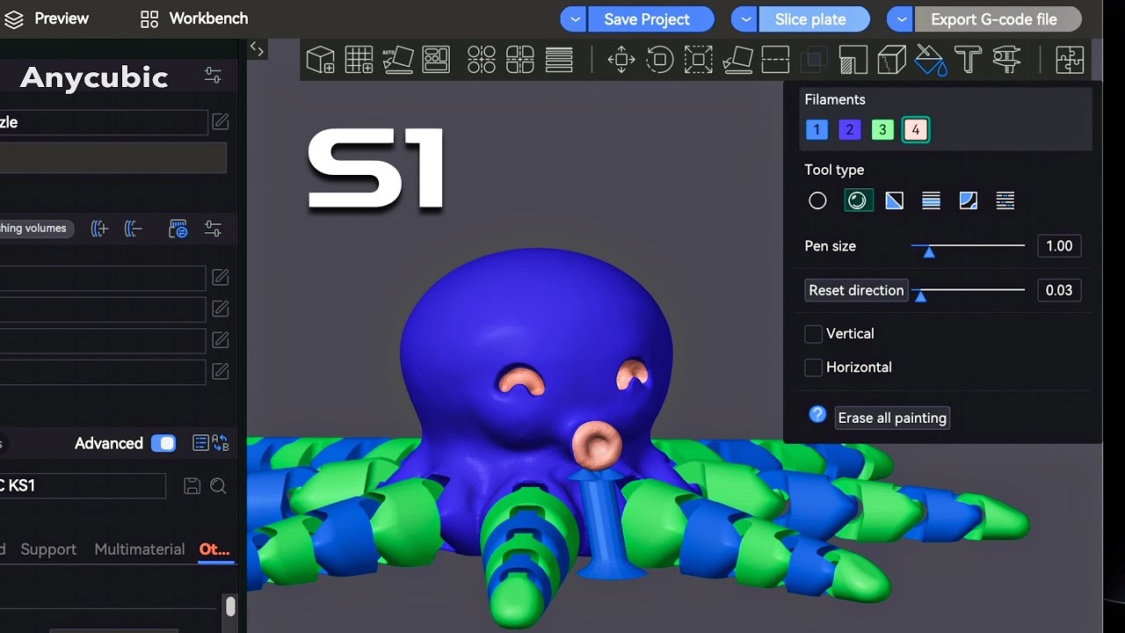The height and width of the screenshot is (633, 1125).
Task: Click the Pen size slider track
Action: (x=968, y=246)
